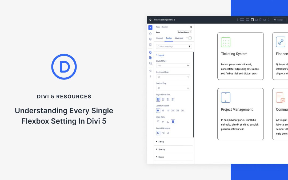Set Justify Content to center
The height and width of the screenshot is (180, 288).
coord(163,111)
